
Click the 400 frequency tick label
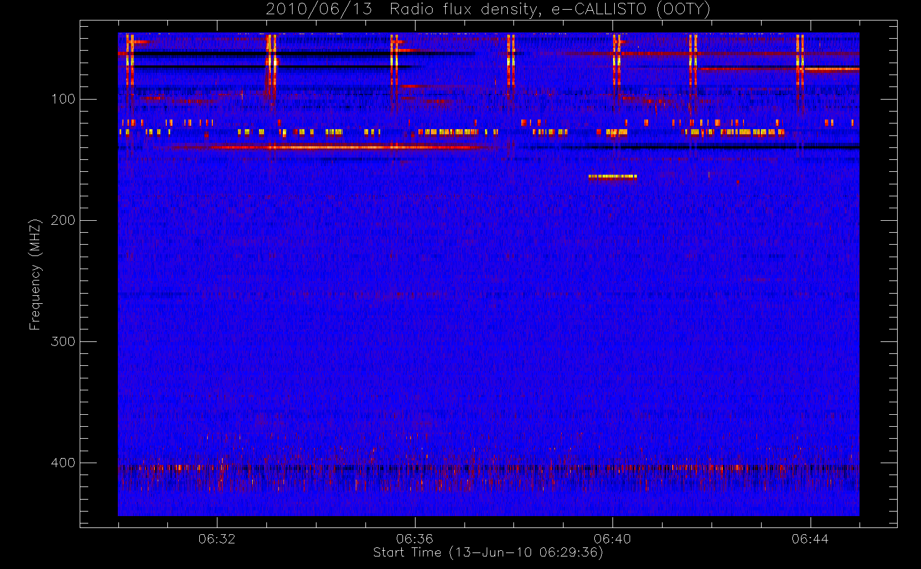(63, 463)
